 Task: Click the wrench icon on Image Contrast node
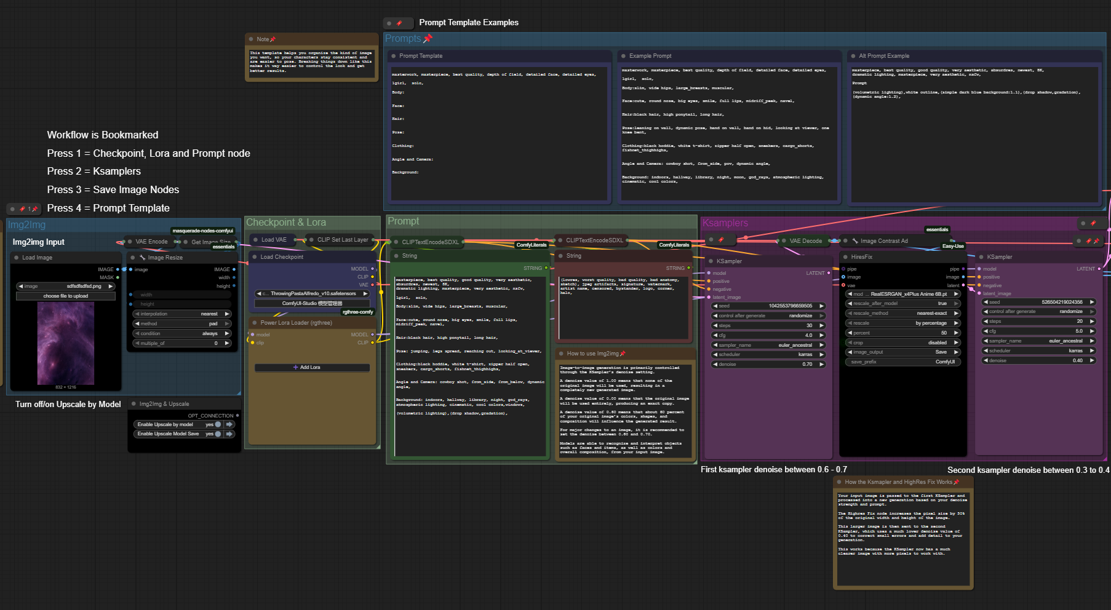tap(855, 241)
